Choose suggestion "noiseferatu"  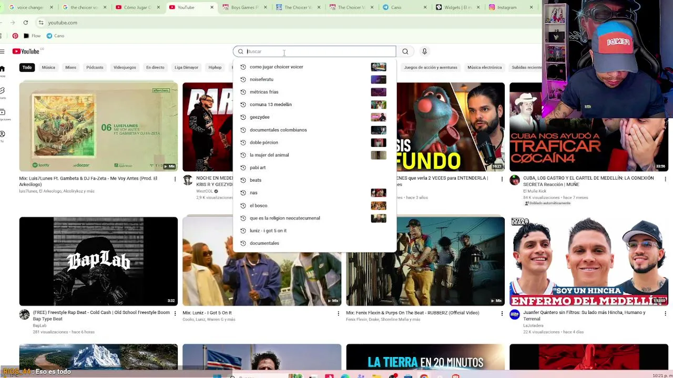pos(314,79)
